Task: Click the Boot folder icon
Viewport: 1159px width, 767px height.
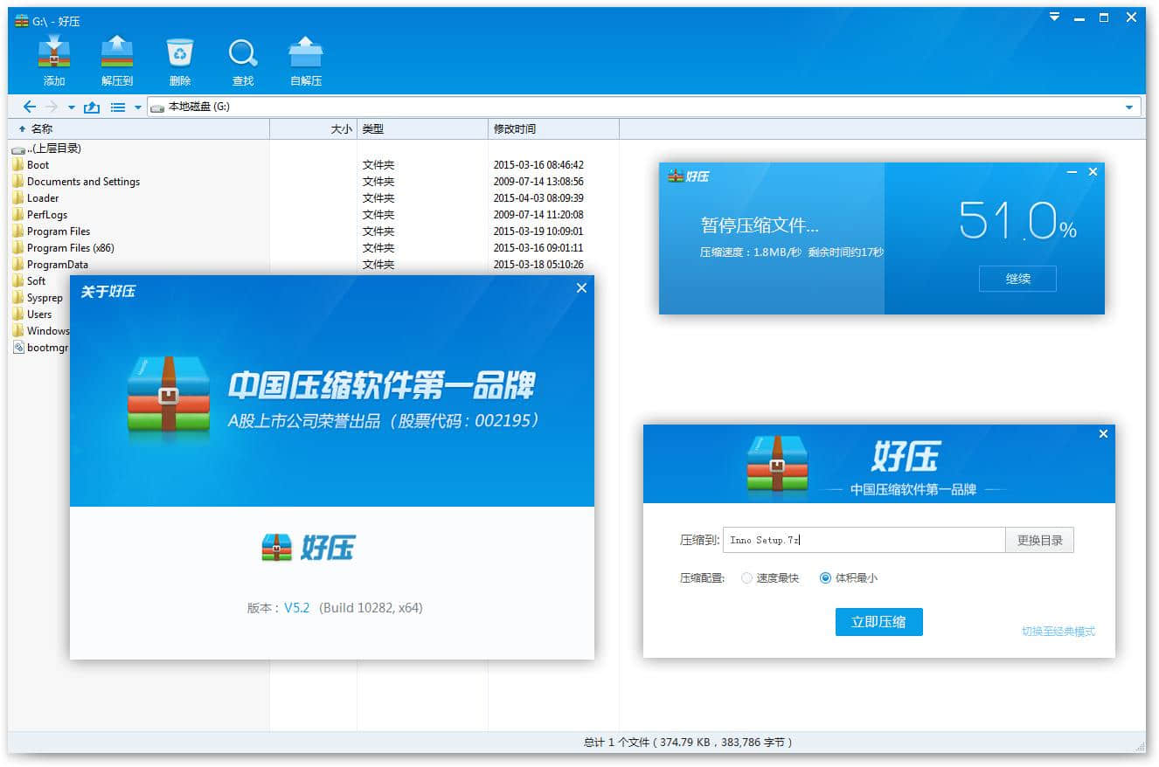Action: click(x=17, y=164)
